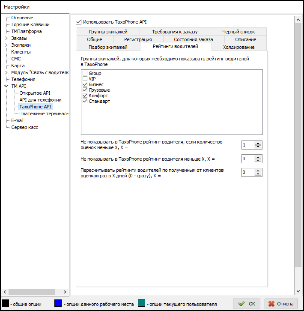Expand the Заказы tree node

(6, 39)
